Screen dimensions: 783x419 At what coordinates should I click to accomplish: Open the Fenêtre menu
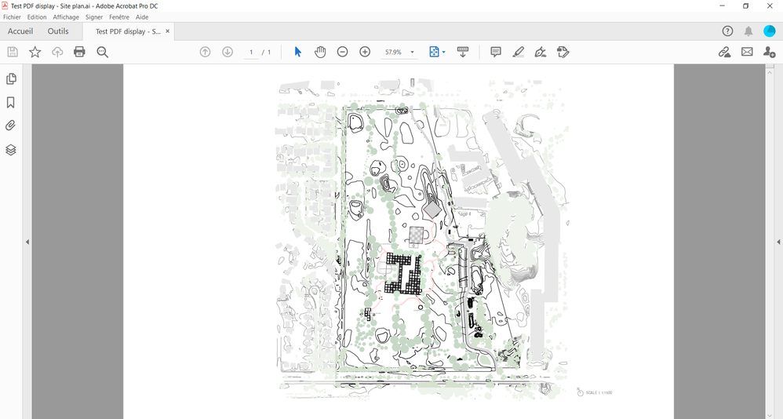click(x=119, y=17)
